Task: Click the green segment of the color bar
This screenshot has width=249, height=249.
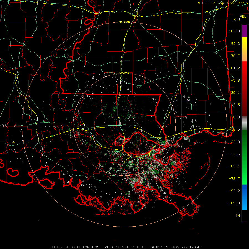Action: point(244,157)
